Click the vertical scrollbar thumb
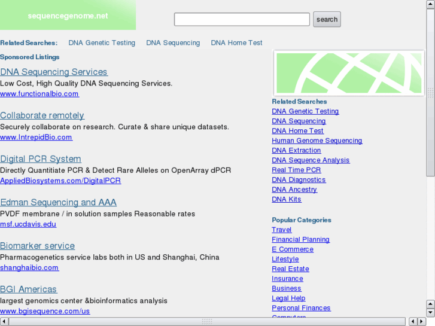The image size is (435, 326). pos(431,92)
